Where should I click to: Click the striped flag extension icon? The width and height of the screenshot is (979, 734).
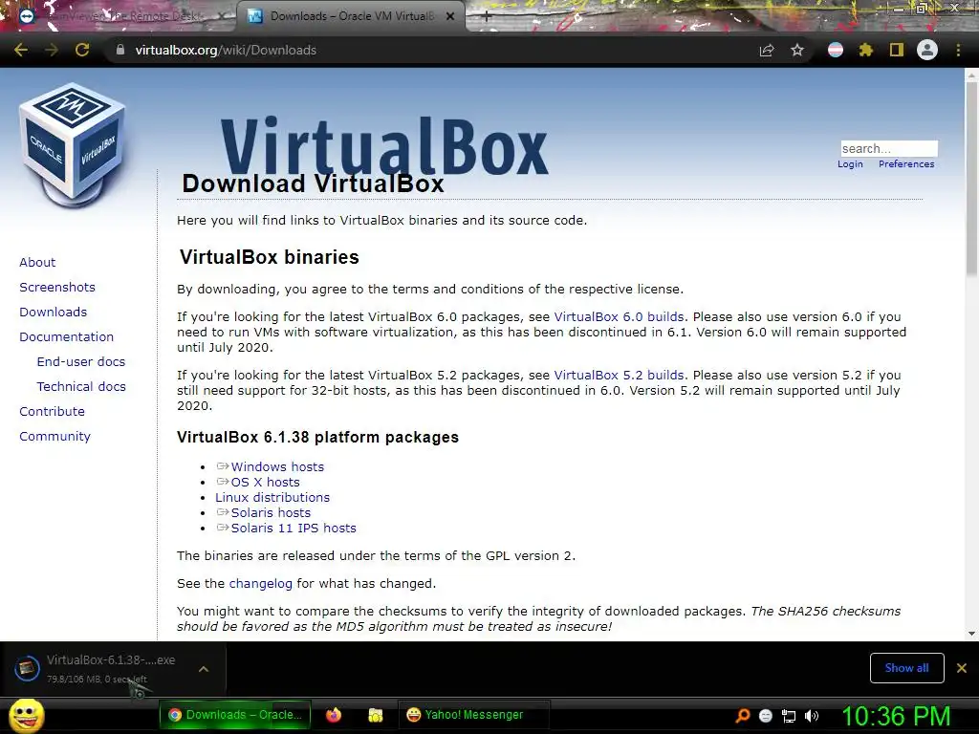pos(835,50)
